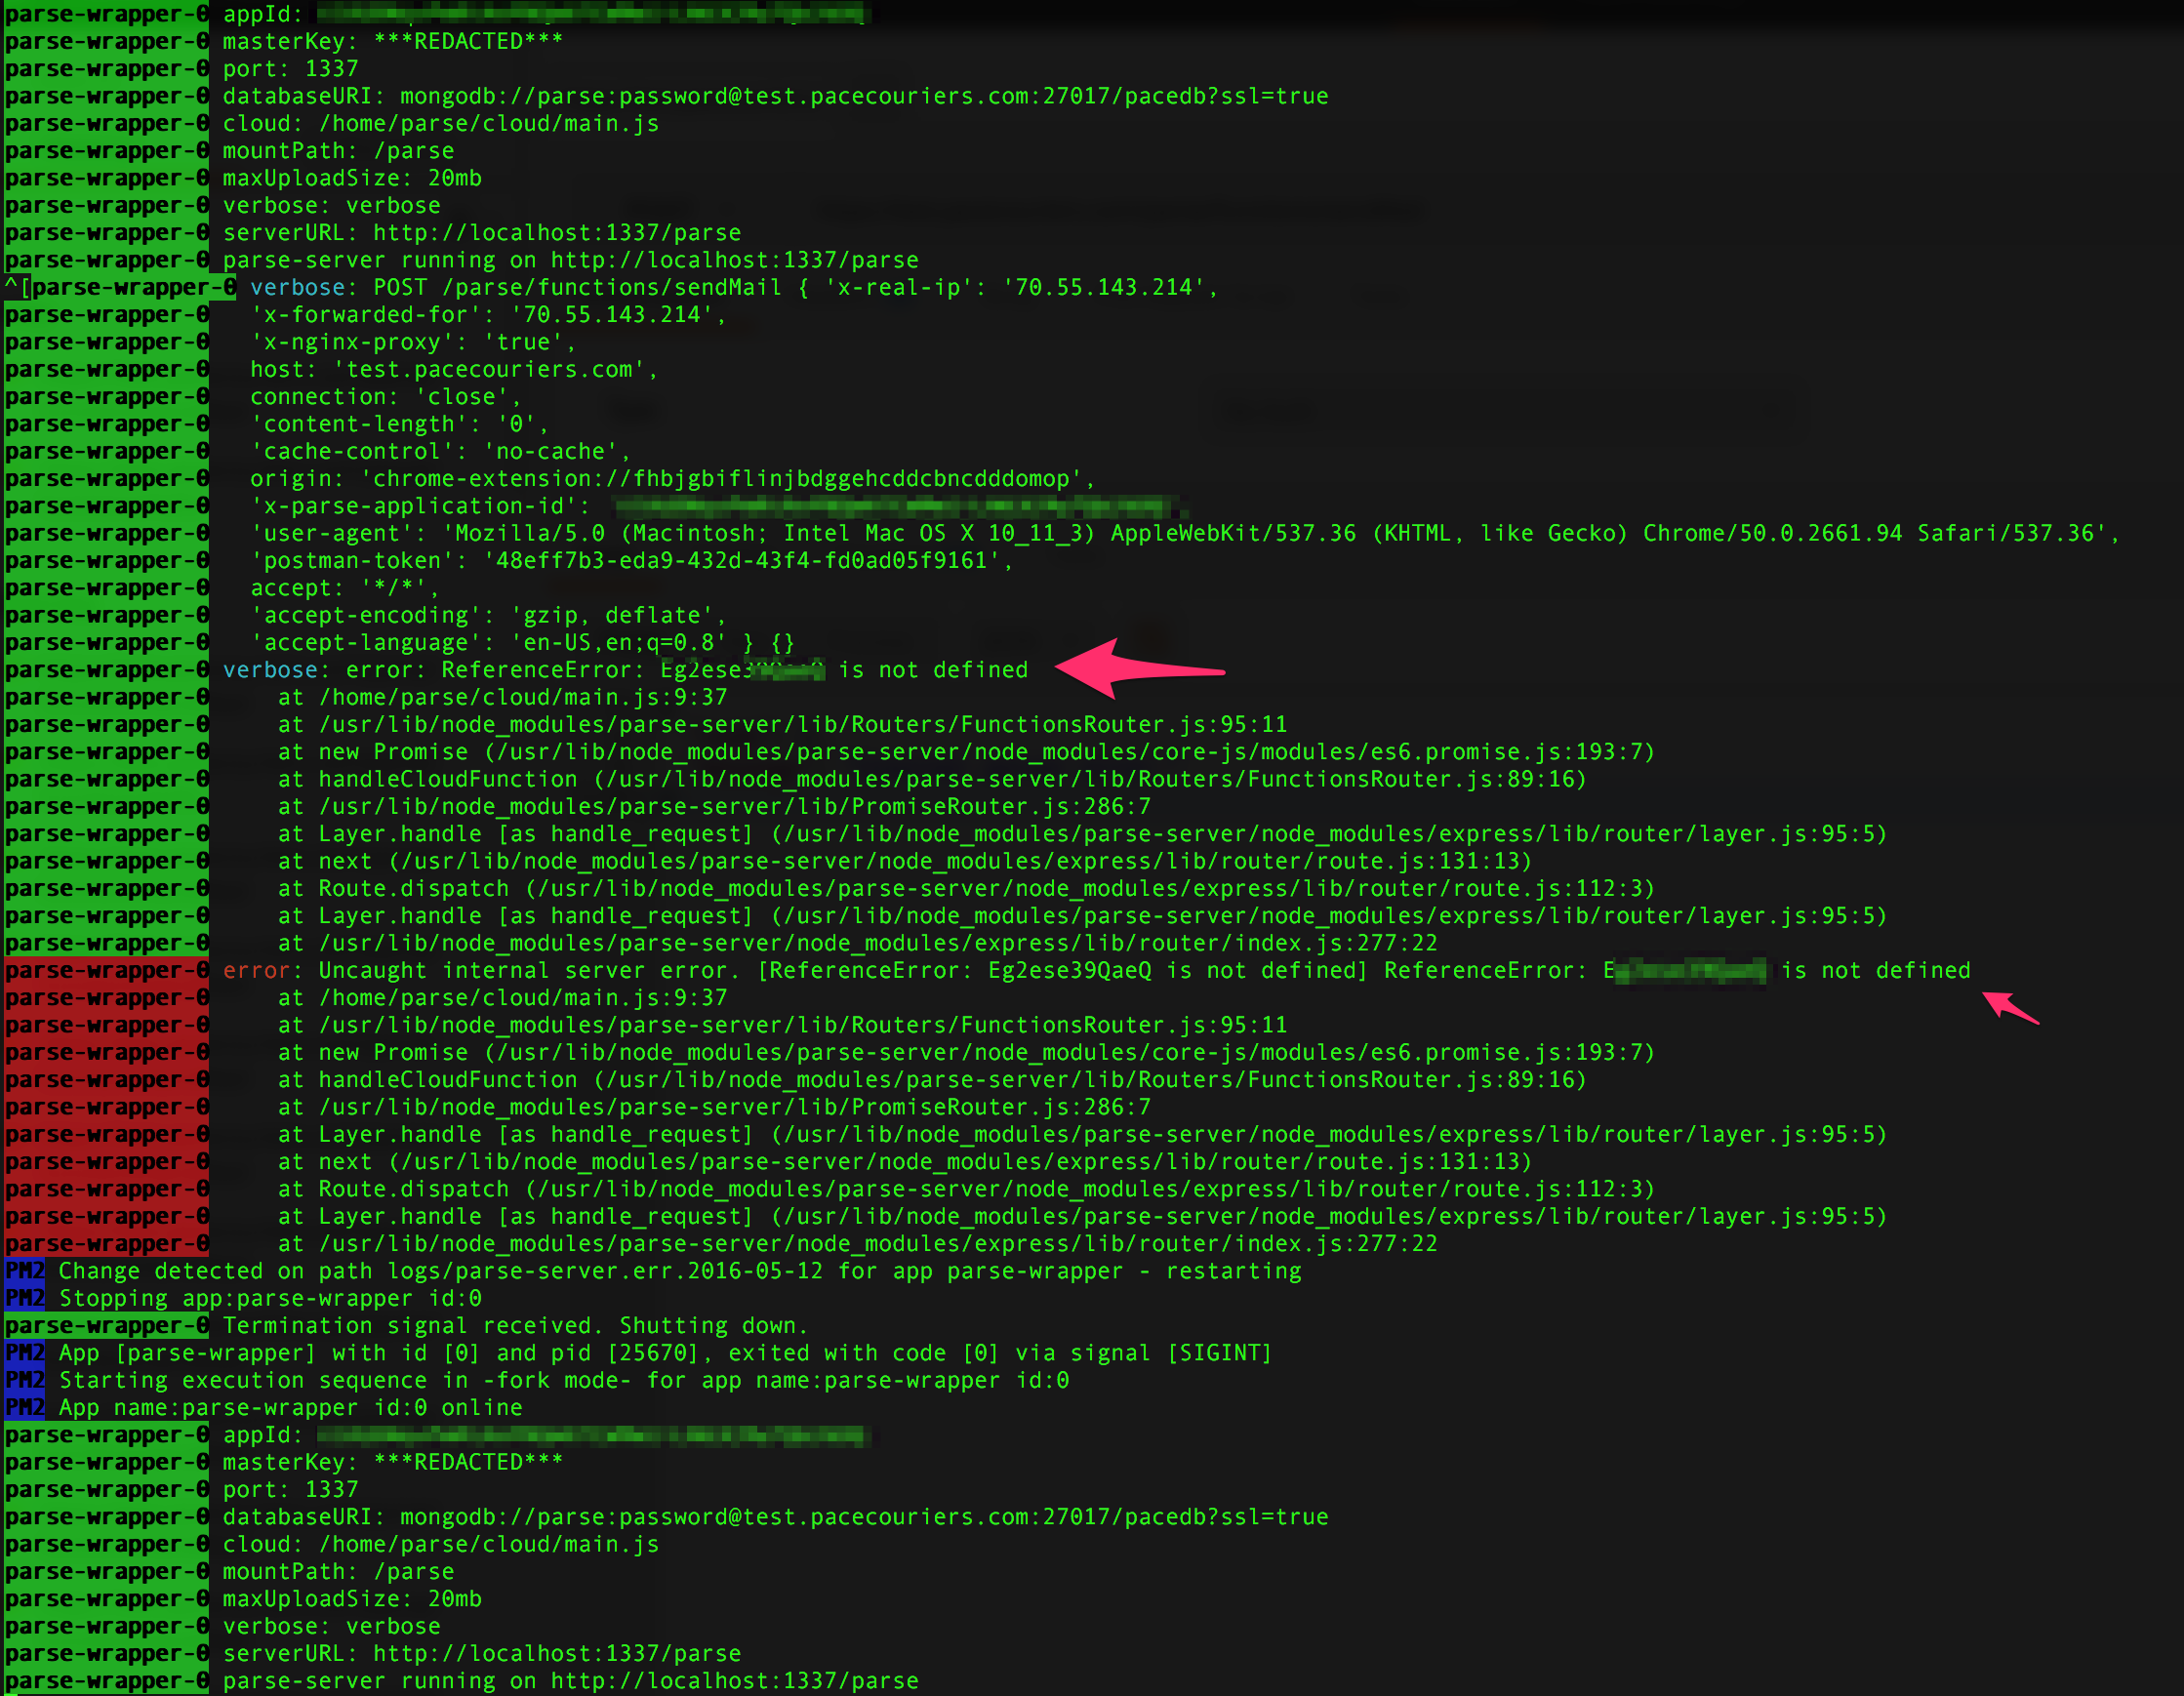
Task: Click the cyan verbose label before the ReferenceError
Action: (x=268, y=669)
